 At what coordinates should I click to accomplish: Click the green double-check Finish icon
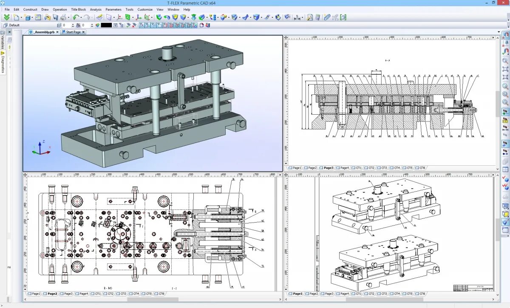point(6,17)
